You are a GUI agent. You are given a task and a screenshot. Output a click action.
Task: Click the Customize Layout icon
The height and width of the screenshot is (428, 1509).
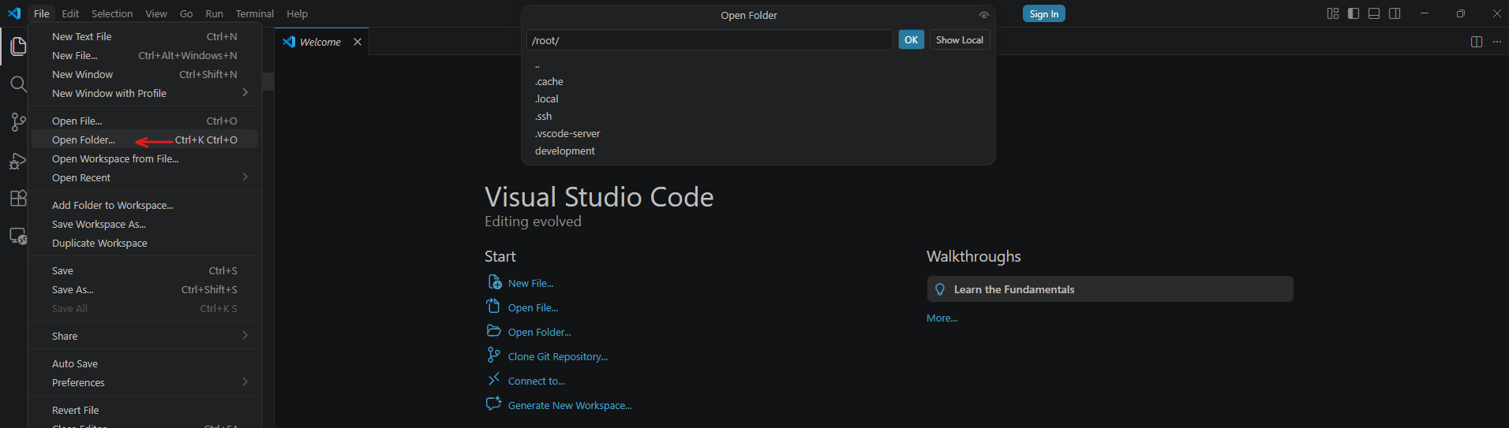1333,13
